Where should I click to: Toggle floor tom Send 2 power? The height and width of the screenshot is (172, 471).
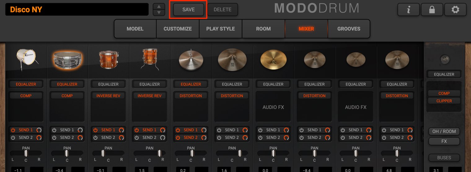[137, 137]
